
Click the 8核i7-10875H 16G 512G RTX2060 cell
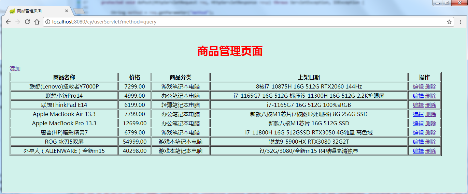coord(309,86)
